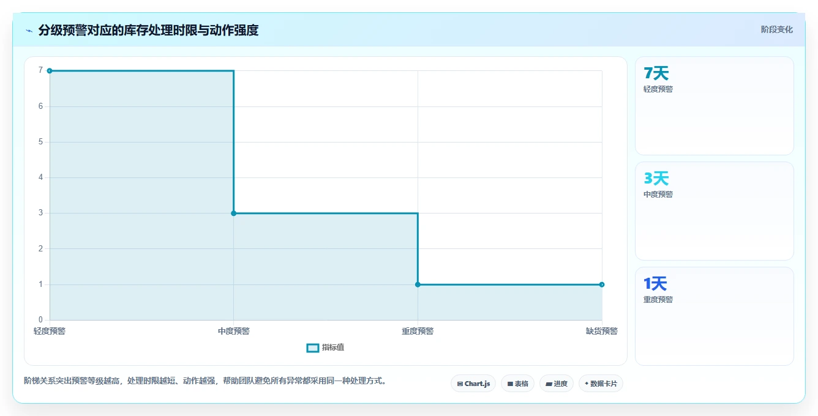The image size is (818, 416).
Task: Click the footer description starting 阶梯关系突出
Action: tap(205, 381)
